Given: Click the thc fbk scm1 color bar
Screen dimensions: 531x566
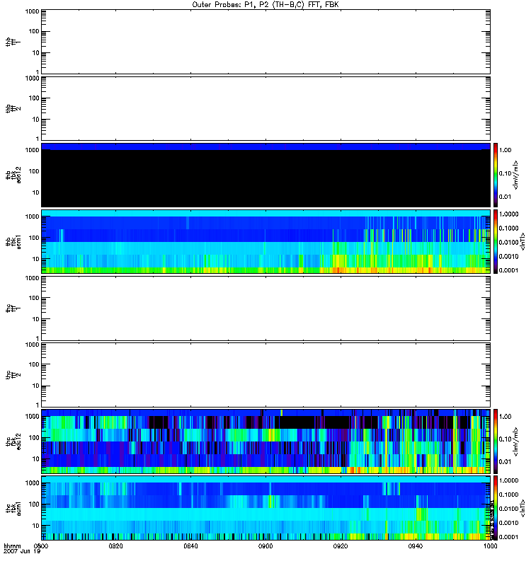Looking at the screenshot, I should [495, 508].
